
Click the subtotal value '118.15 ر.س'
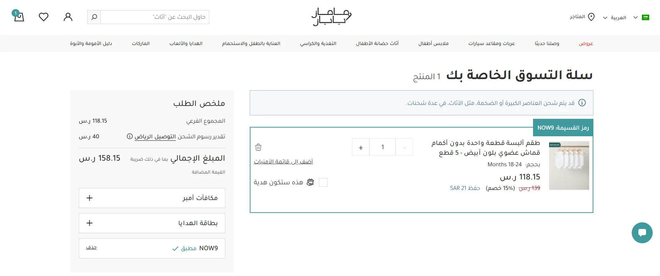click(x=93, y=121)
